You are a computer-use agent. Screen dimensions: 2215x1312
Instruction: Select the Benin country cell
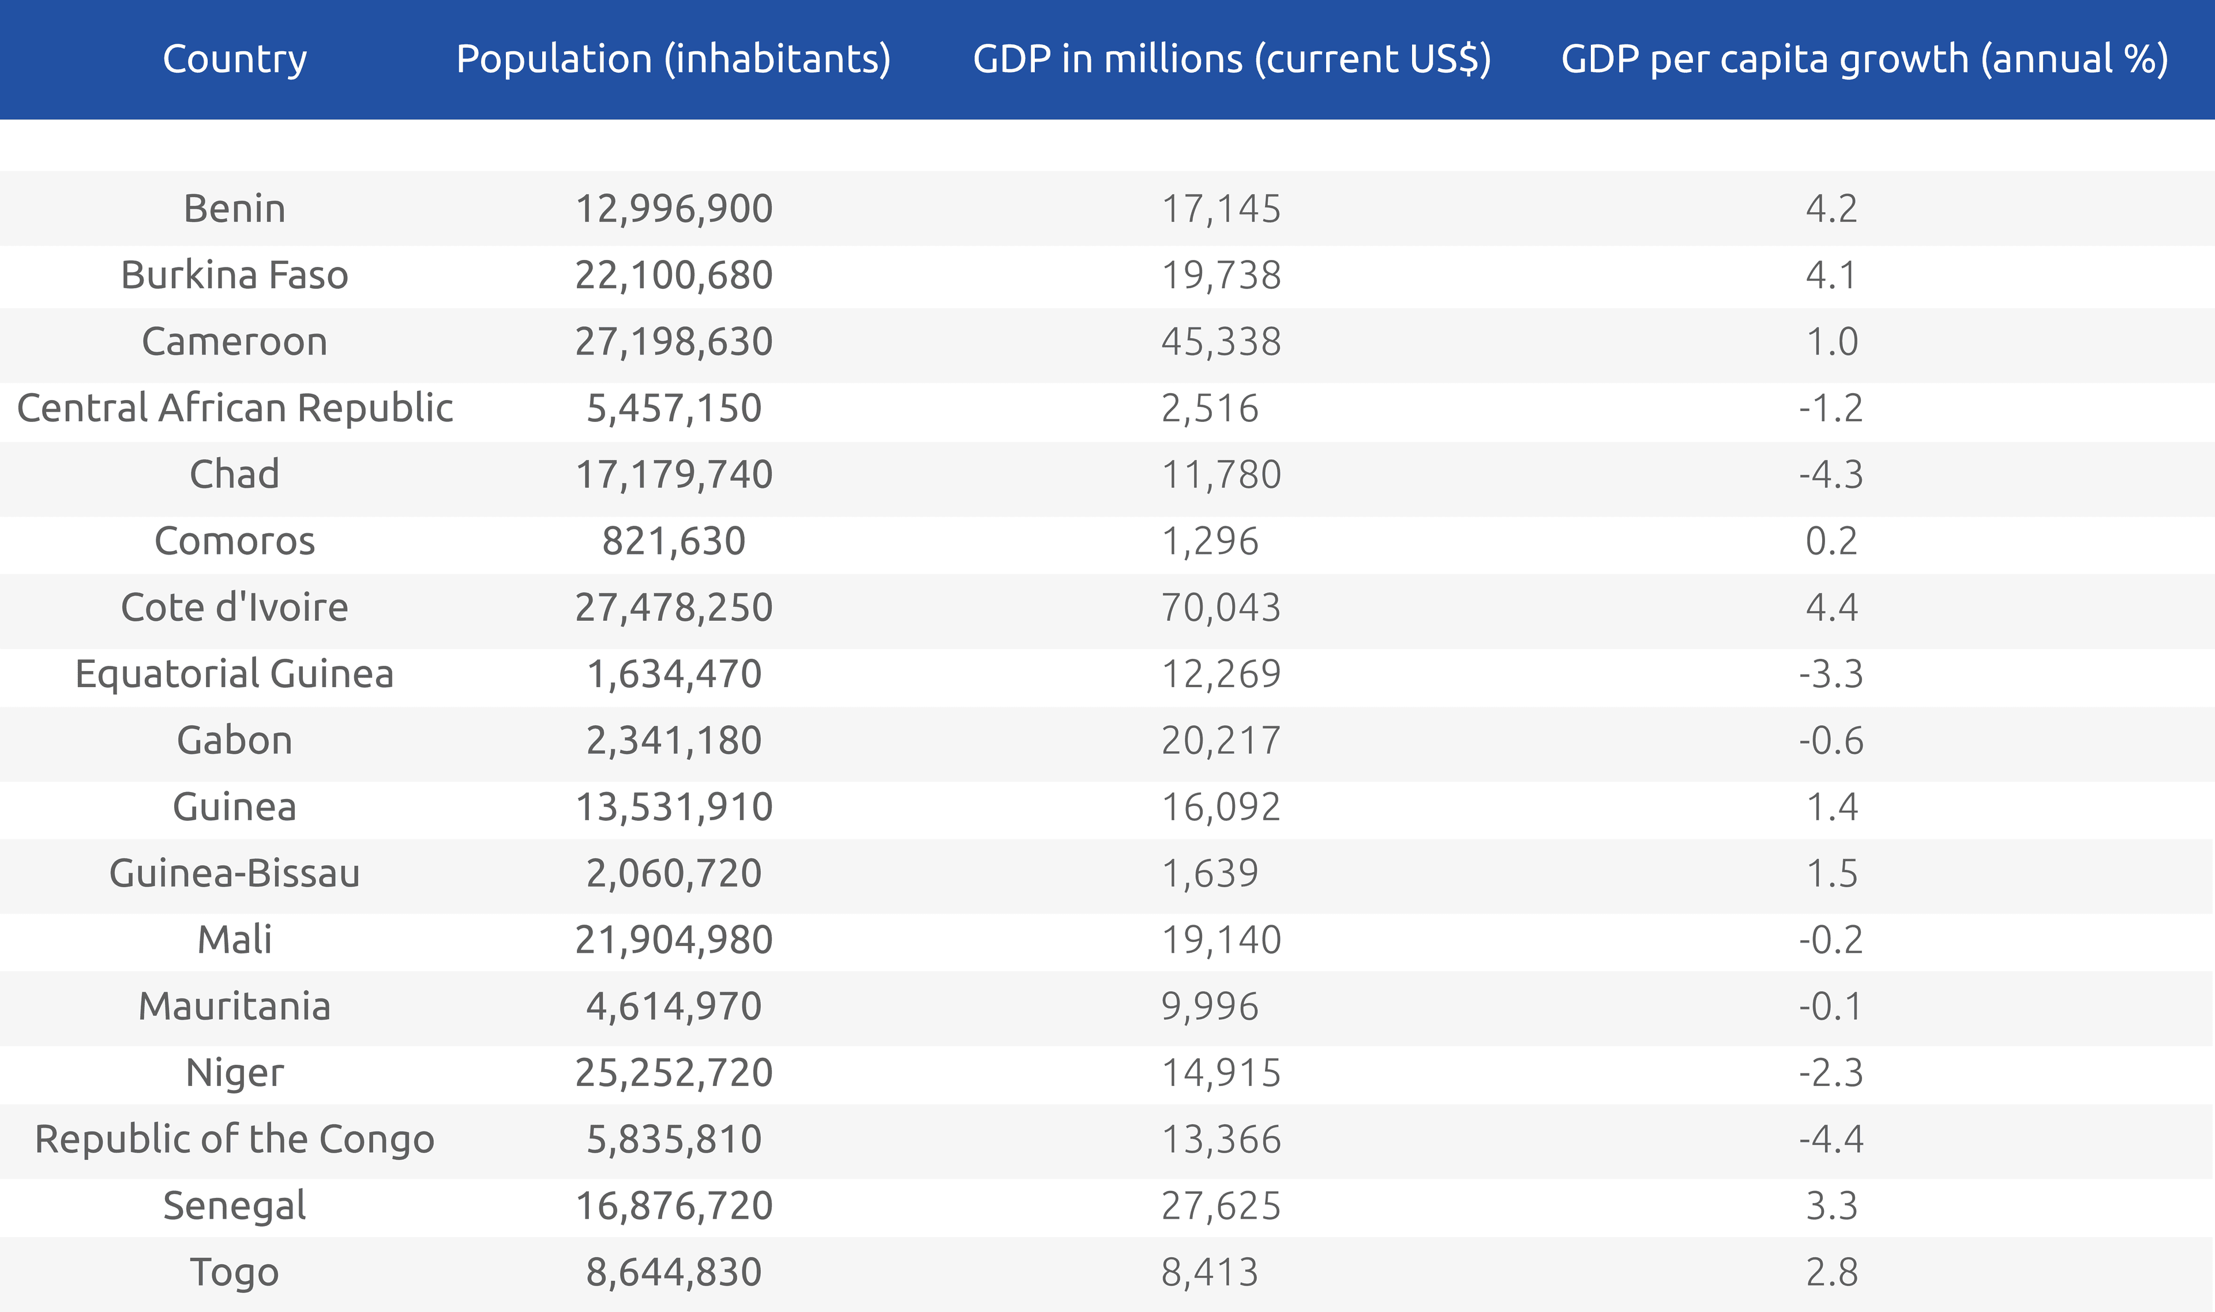click(x=234, y=209)
